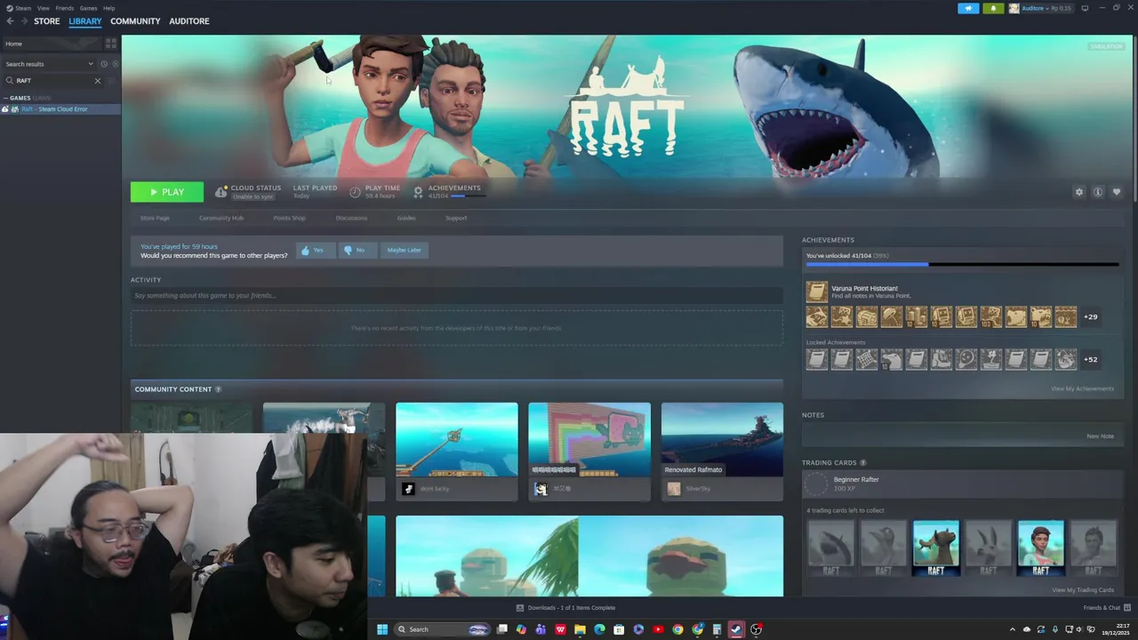The image size is (1138, 640).
Task: Open the Steam menu
Action: 23,8
